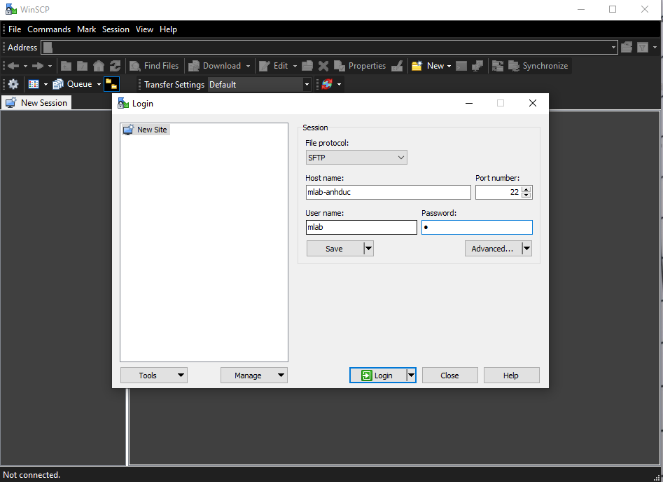The height and width of the screenshot is (482, 663).
Task: Open the Manage dropdown button
Action: tap(254, 376)
